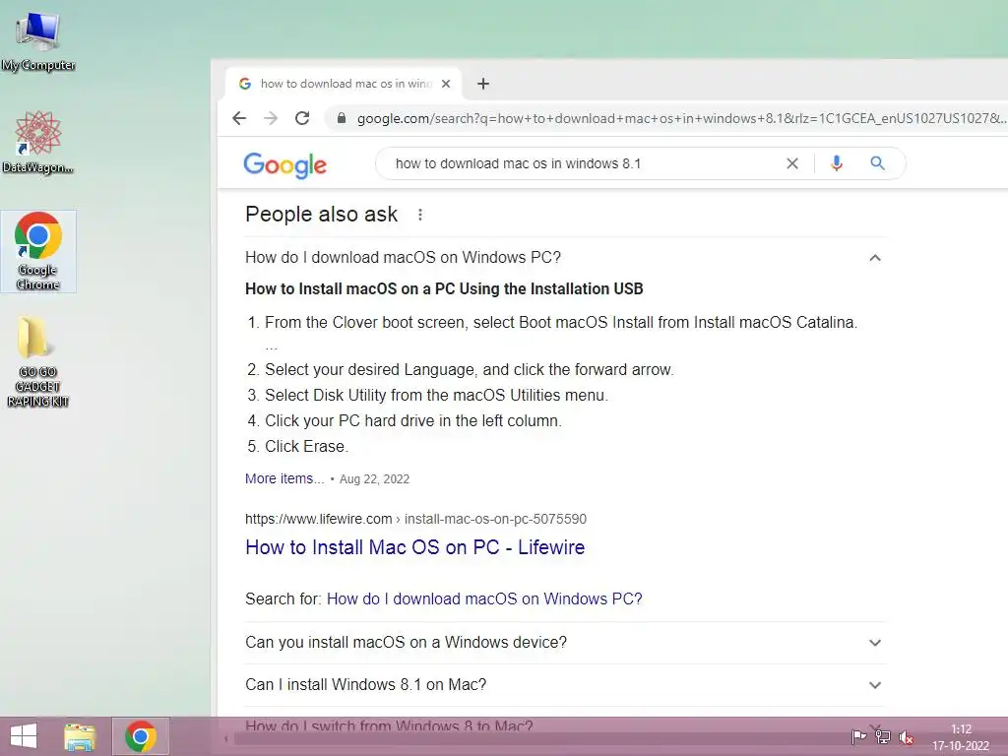Reload the page with the refresh icon
Viewport: 1008px width, 756px height.
(x=302, y=118)
